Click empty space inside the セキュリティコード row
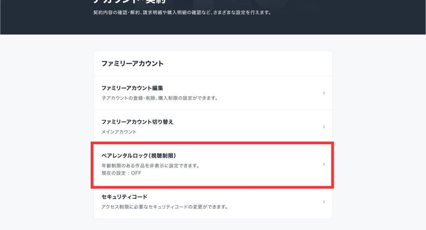The image size is (426, 230). (x=270, y=202)
